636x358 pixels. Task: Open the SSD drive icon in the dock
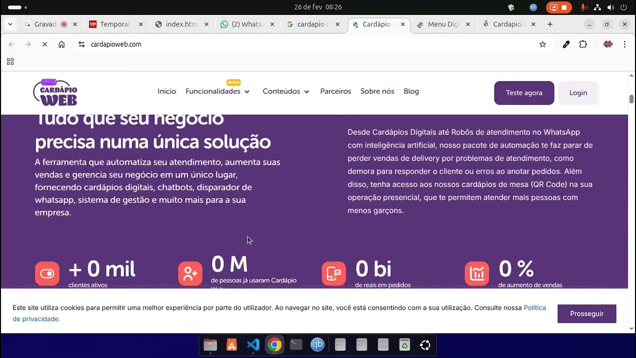coord(383,345)
